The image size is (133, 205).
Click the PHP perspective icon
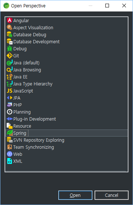[x=10, y=105]
